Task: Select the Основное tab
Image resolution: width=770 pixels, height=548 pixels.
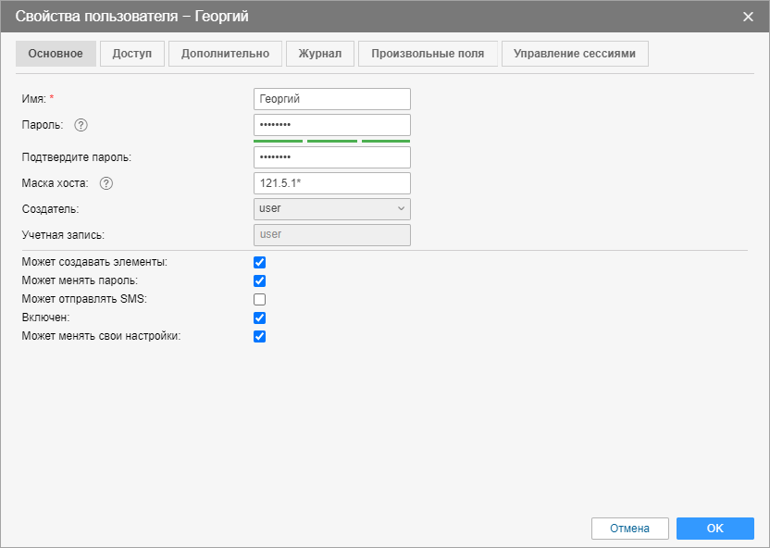Action: pyautogui.click(x=56, y=54)
